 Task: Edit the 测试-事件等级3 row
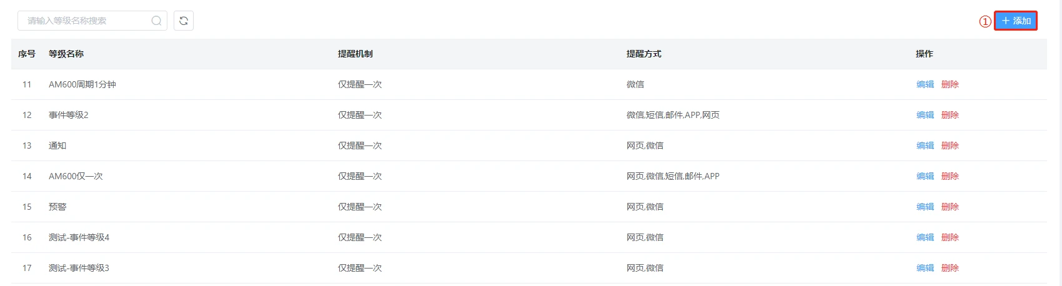(925, 268)
